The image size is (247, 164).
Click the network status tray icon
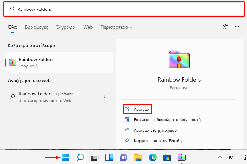(243, 157)
